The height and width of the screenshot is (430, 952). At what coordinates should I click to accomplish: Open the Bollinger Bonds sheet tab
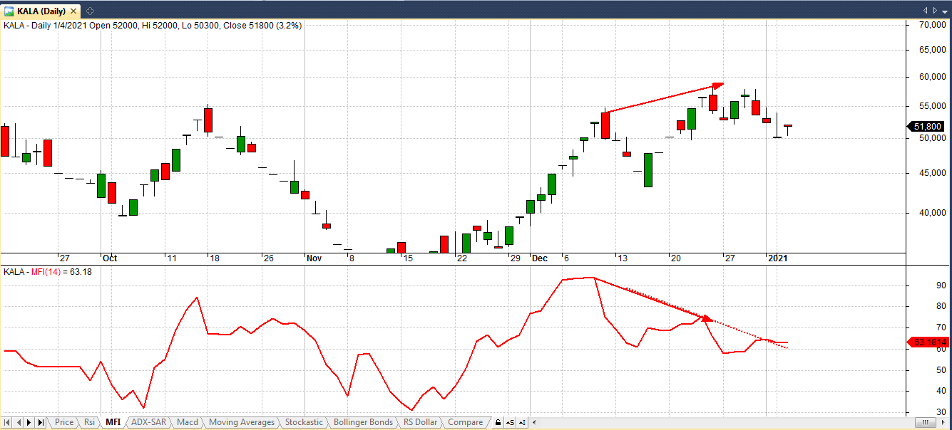click(x=363, y=422)
